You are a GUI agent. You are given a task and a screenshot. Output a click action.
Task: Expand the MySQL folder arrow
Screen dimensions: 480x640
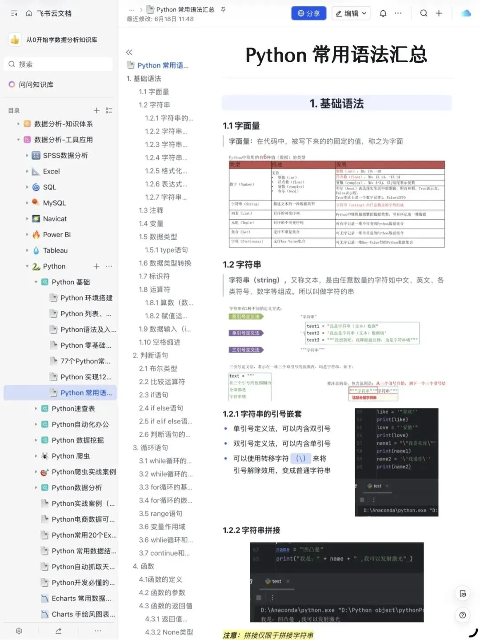27,203
